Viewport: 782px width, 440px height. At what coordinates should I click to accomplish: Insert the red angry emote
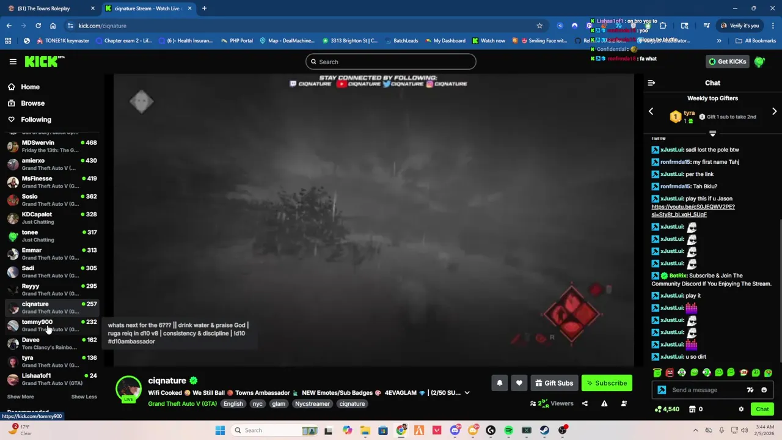pos(670,373)
